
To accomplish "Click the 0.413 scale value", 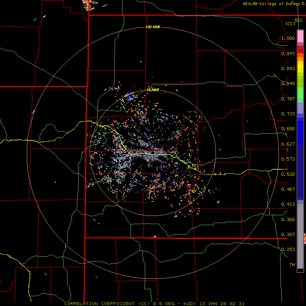I will 288,204.
